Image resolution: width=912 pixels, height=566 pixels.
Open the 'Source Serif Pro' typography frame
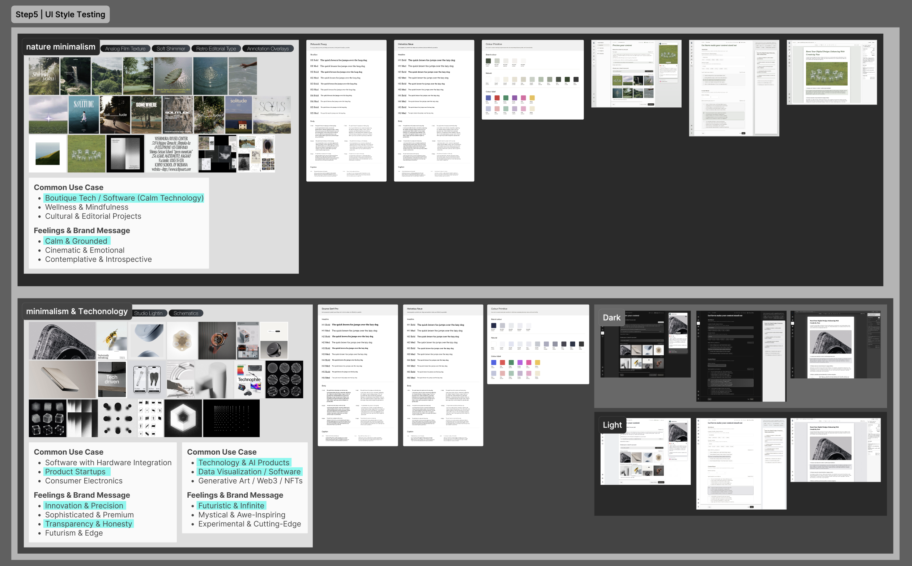click(358, 375)
